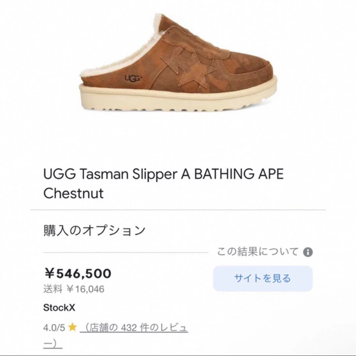
Task: Select the StockX seller name
Action: 59,308
